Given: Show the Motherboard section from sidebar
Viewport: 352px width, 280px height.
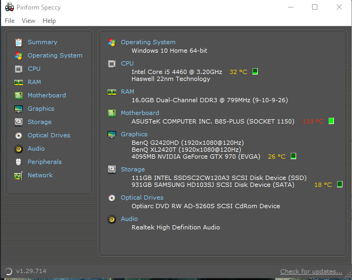Looking at the screenshot, I should (47, 95).
